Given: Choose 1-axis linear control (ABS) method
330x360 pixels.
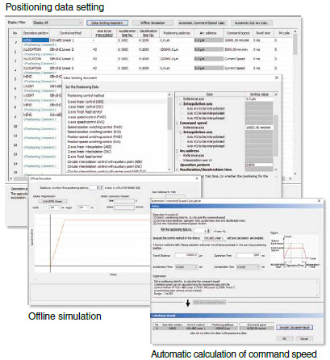Looking at the screenshot, I should pos(86,102).
